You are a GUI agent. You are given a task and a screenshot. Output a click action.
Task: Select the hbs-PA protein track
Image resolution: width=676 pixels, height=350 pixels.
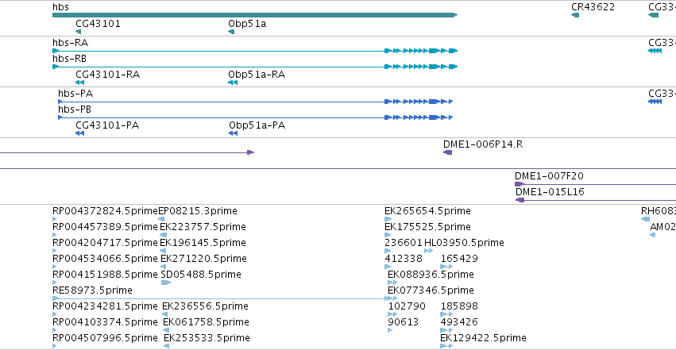click(255, 102)
